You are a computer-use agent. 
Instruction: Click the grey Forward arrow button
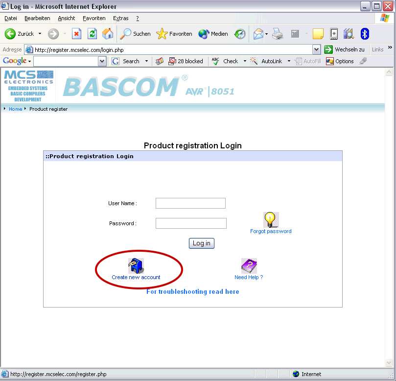point(53,34)
